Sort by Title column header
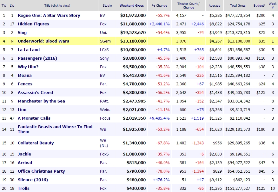The image size is (278, 192). (x=57, y=5)
